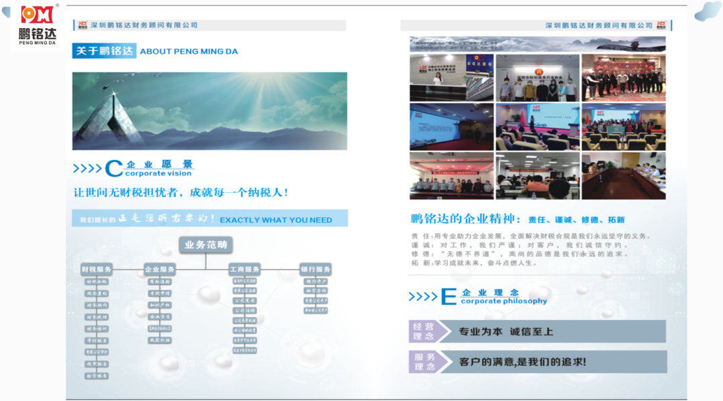The image size is (723, 401).
Task: Click the 融资咨询 item under 银行服务
Action: 315,291
